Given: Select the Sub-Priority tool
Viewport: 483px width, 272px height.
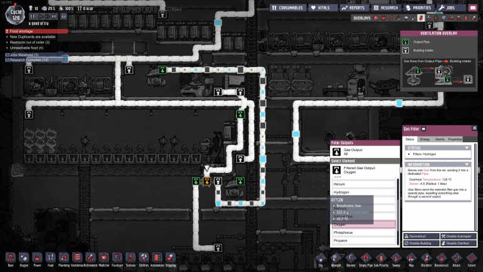Looking at the screenshot, I should pyautogui.click(x=381, y=259).
